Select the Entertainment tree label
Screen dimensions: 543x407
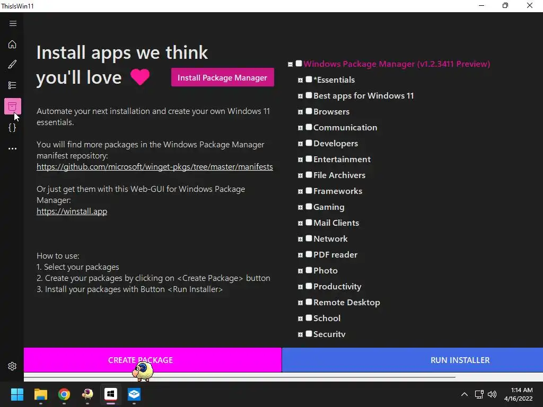[x=342, y=159]
